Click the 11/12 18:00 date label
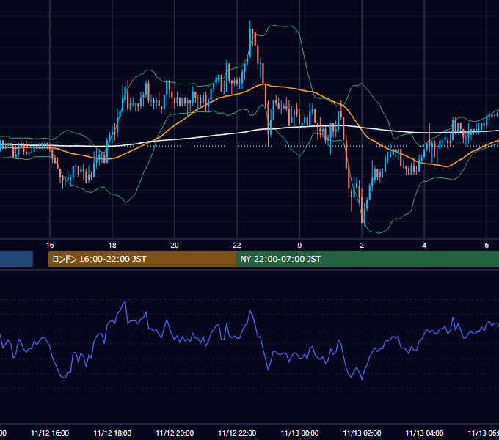 point(112,433)
